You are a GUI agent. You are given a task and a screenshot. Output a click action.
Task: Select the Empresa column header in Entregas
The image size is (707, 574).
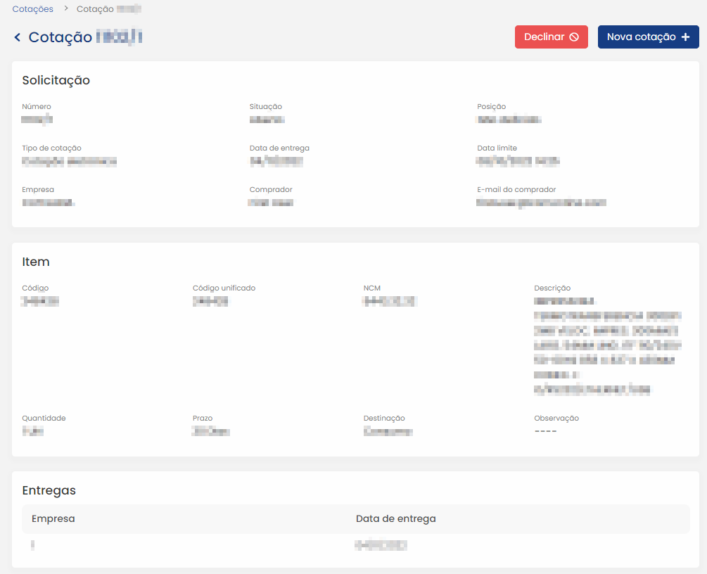point(53,519)
